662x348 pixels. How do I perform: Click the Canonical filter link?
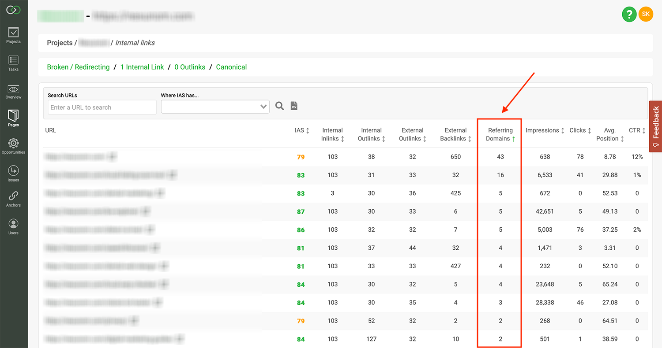[231, 67]
